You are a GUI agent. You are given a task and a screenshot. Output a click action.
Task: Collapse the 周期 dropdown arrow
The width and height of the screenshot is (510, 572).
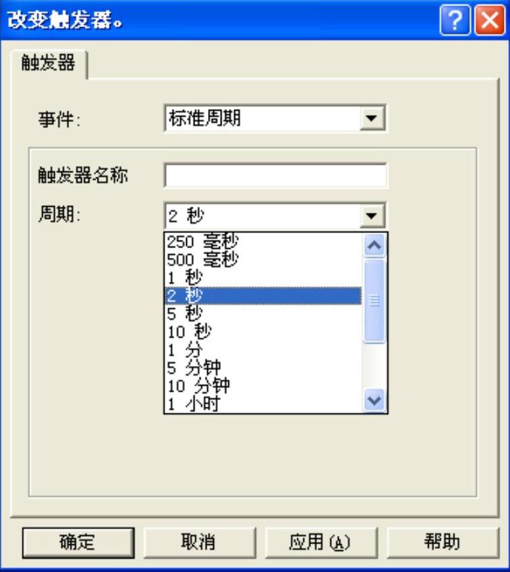tap(372, 216)
